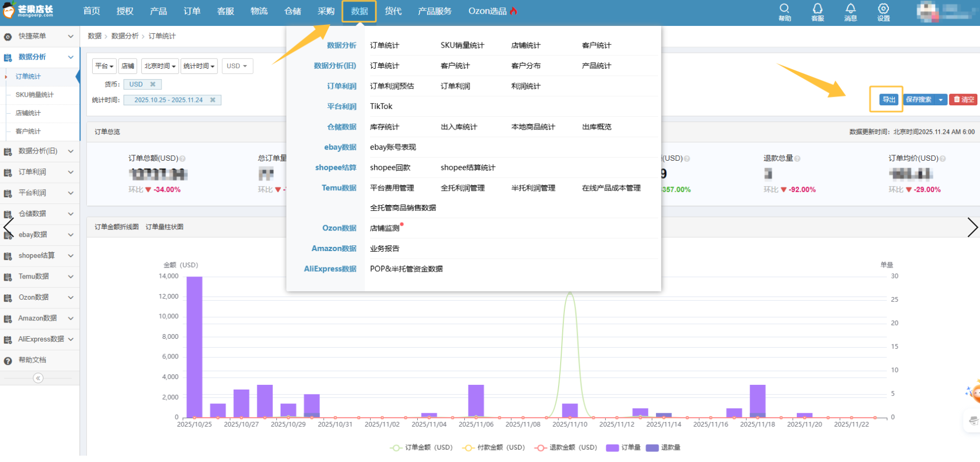Click the red 清空 clear button
980x462 pixels.
[x=963, y=99]
